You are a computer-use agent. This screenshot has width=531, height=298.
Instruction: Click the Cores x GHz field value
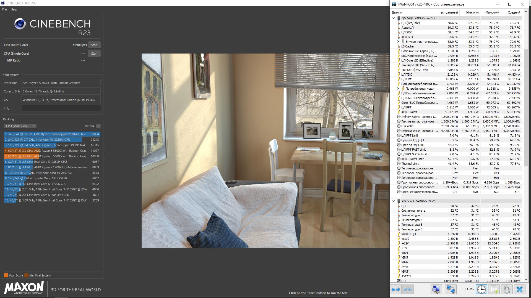[x=61, y=91]
